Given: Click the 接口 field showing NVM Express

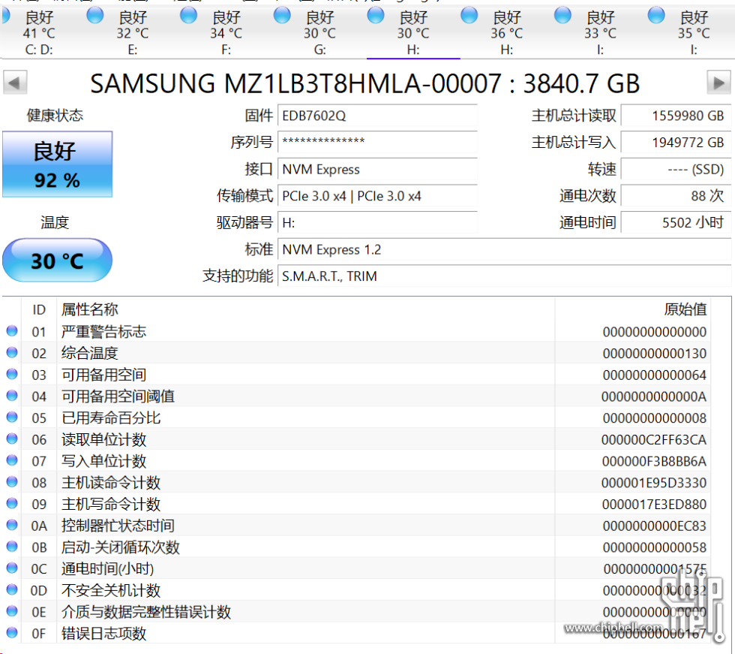Looking at the screenshot, I should tap(378, 169).
